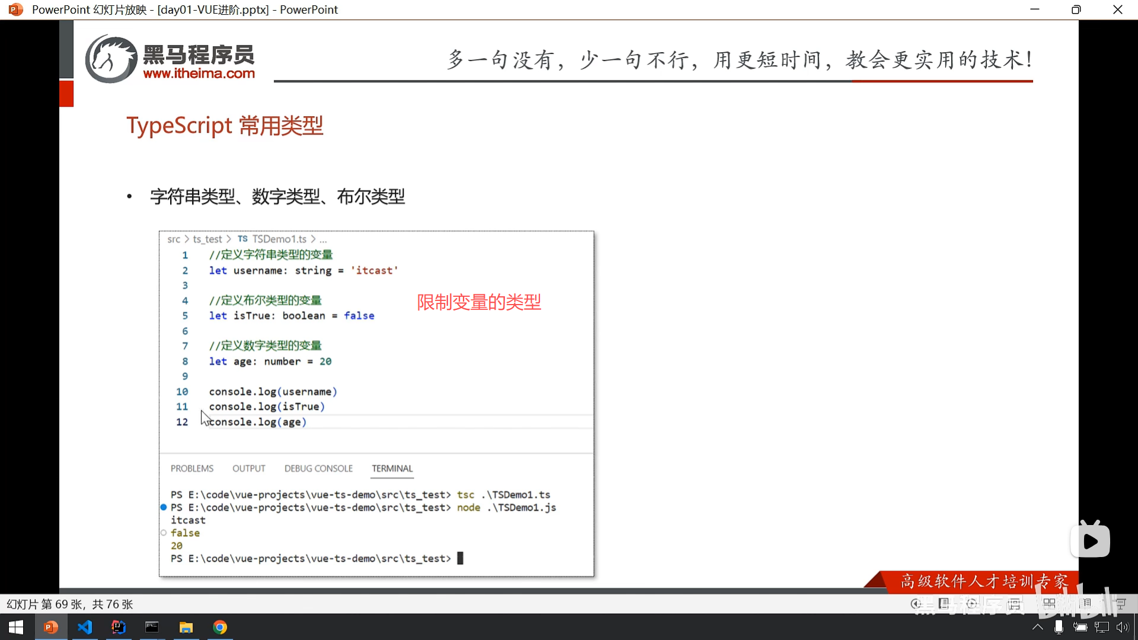Open the battery status tray icon
Image resolution: width=1138 pixels, height=640 pixels.
click(1080, 627)
